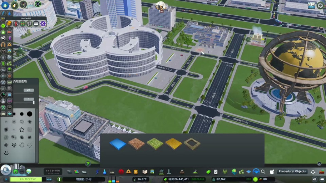Open the water drop services menu
326x183 pixels.
coord(105,172)
